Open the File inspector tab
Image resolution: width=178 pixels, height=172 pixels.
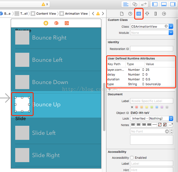(122, 14)
